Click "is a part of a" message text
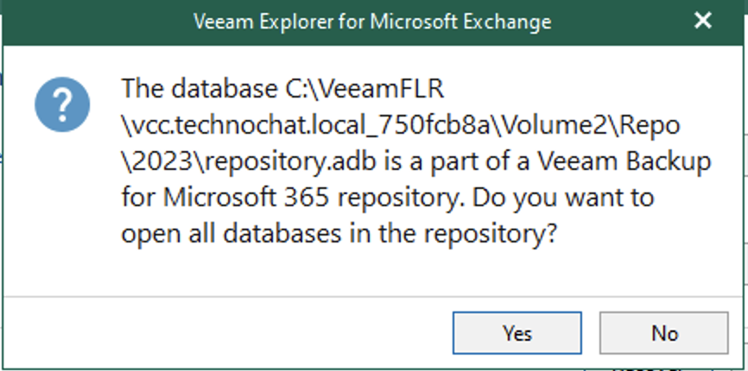 click(x=438, y=162)
